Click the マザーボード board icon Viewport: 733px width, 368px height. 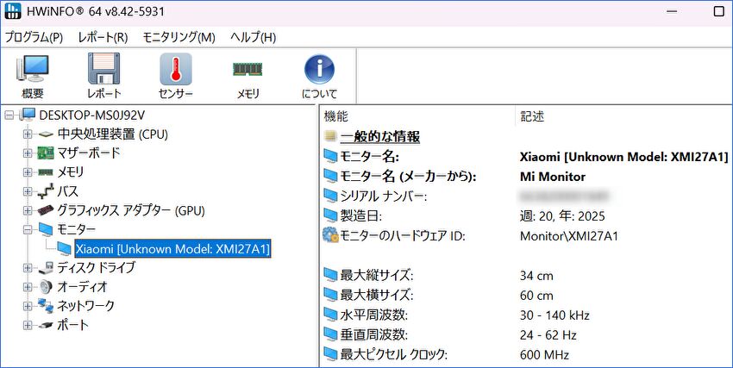[x=46, y=153]
